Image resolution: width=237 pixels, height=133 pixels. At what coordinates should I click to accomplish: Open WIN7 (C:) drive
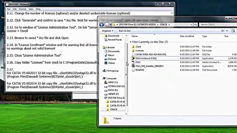(x=113, y=82)
